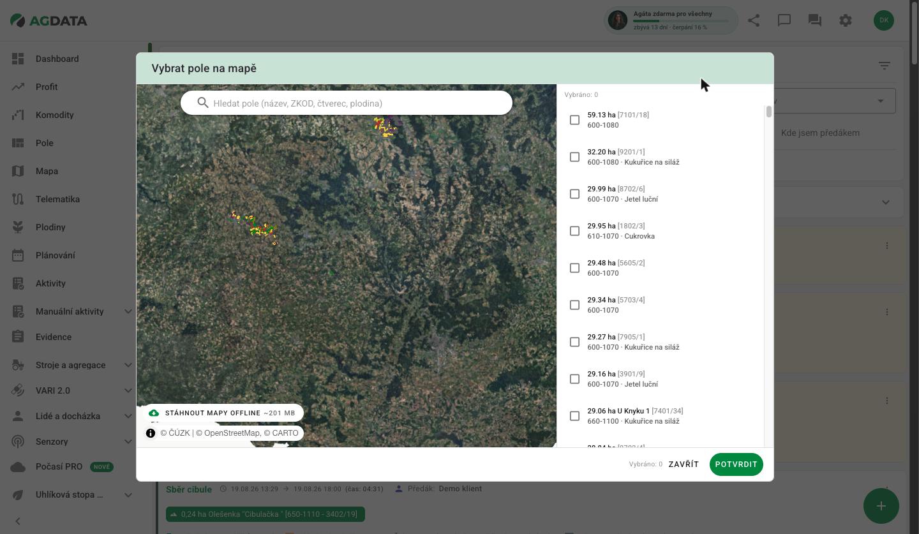Click the POTVRDIT button
This screenshot has width=919, height=534.
(736, 464)
